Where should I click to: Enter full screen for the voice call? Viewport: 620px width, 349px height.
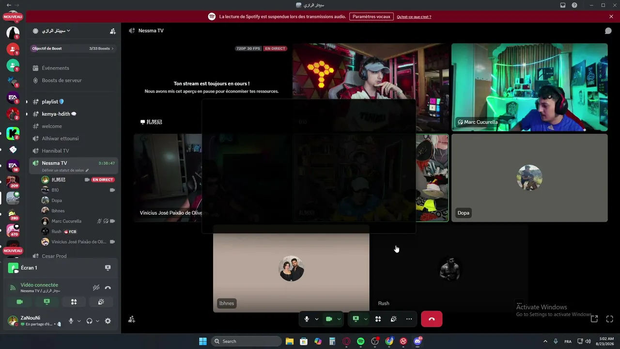[610, 319]
